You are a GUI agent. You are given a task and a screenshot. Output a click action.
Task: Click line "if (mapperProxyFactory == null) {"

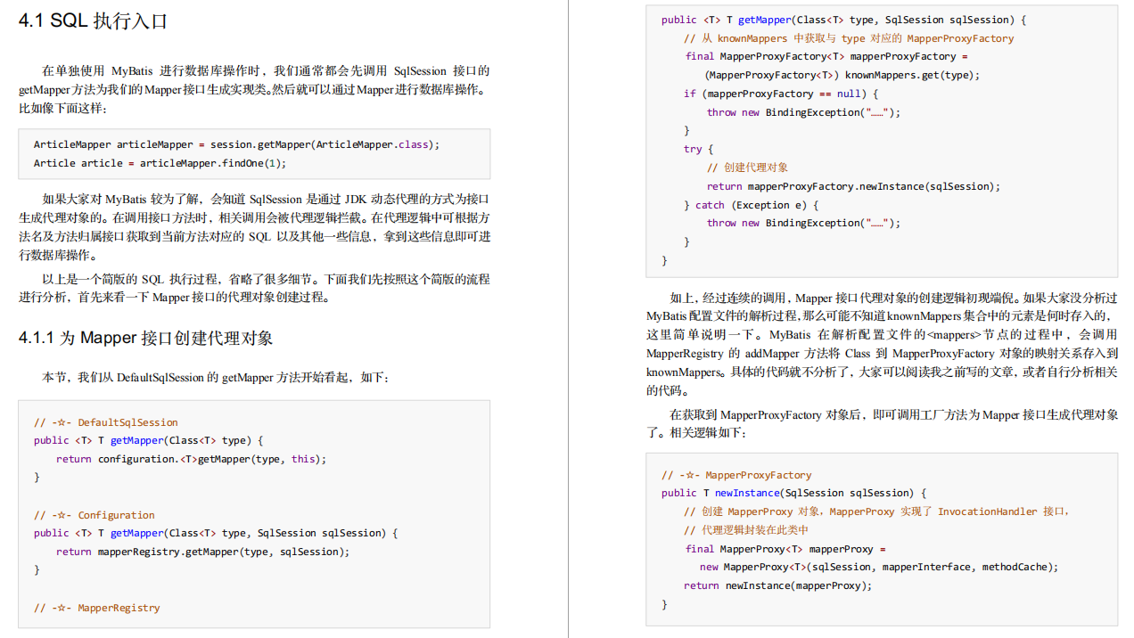click(781, 94)
